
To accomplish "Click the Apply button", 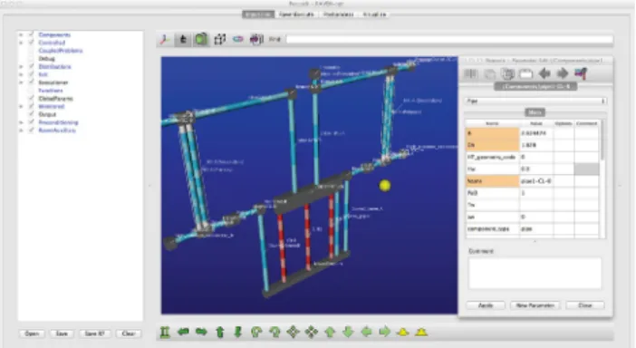I will click(x=486, y=305).
